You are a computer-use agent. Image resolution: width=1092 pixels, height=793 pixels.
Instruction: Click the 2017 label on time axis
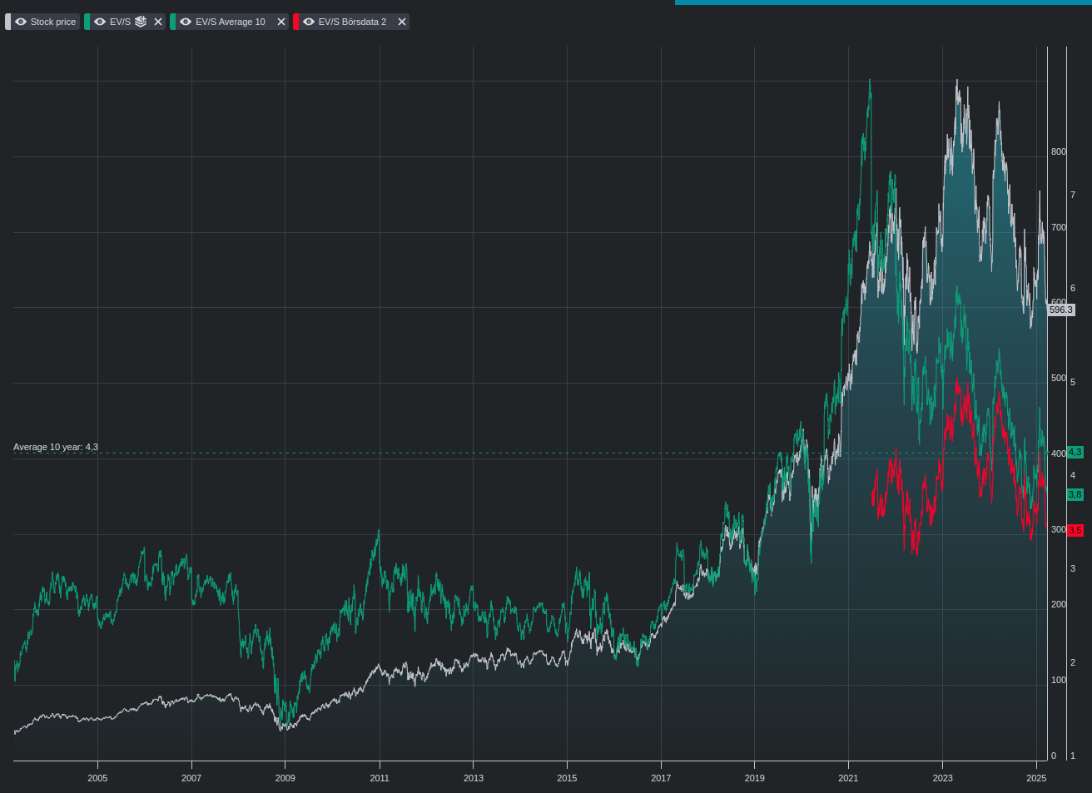pyautogui.click(x=661, y=778)
